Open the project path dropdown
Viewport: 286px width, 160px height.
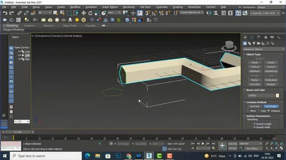pyautogui.click(x=265, y=13)
